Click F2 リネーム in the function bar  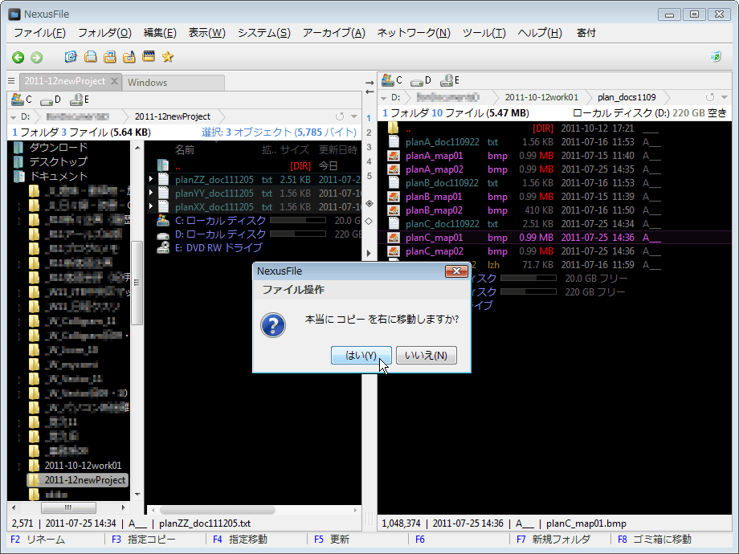click(x=38, y=540)
